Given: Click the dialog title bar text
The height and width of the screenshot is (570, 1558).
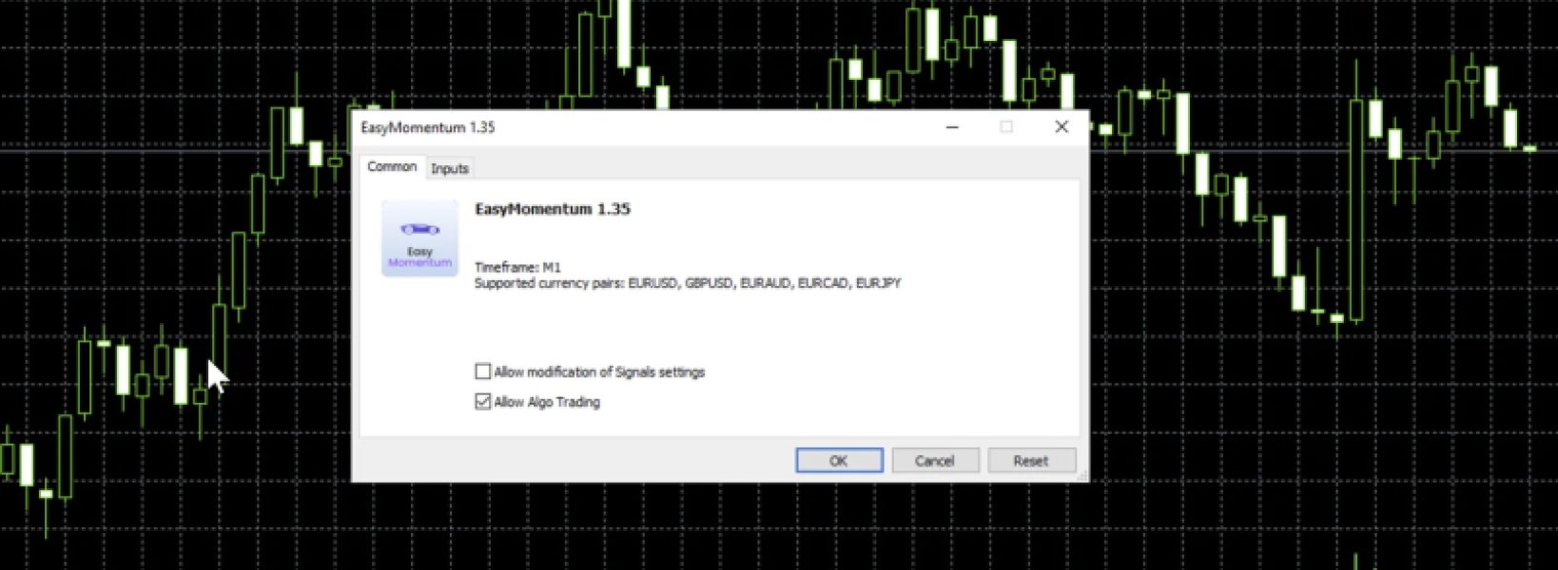Looking at the screenshot, I should click(428, 127).
